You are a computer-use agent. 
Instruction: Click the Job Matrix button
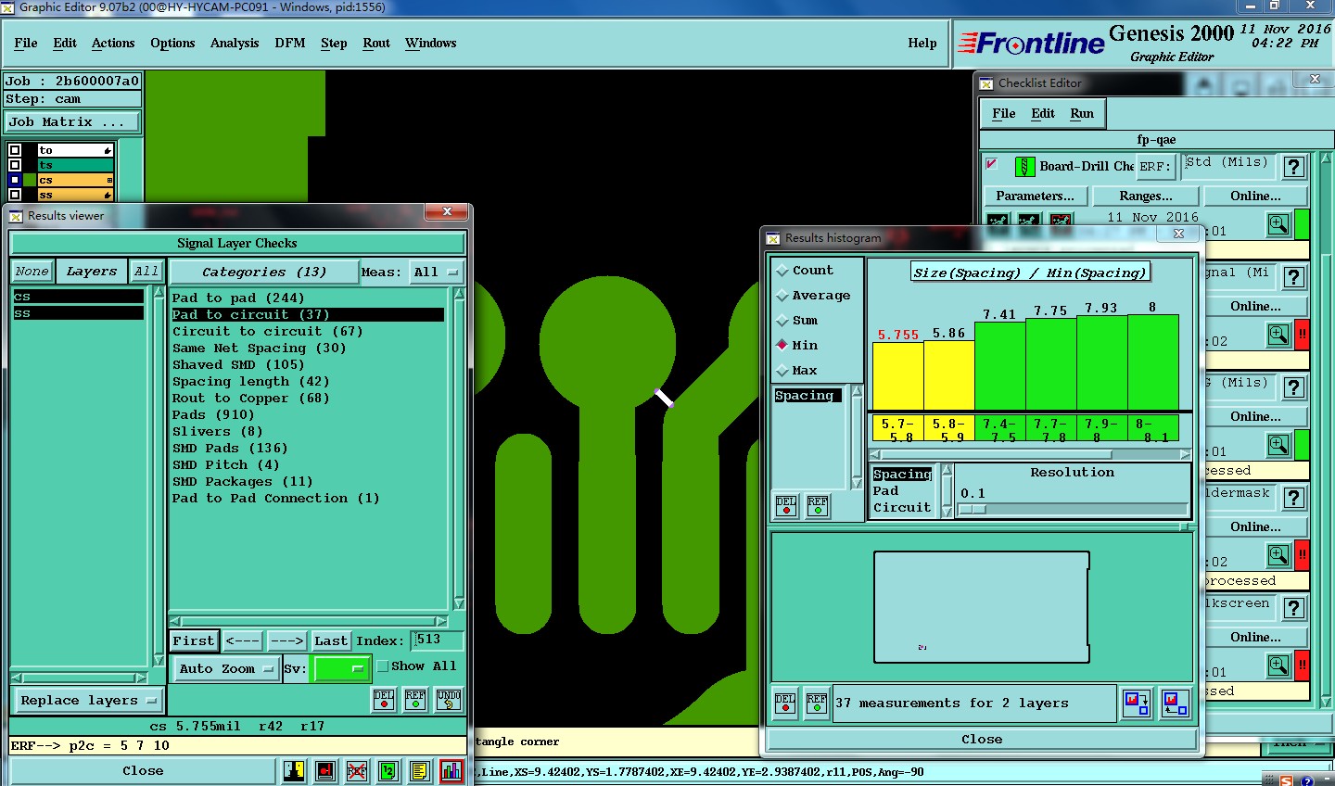(72, 122)
